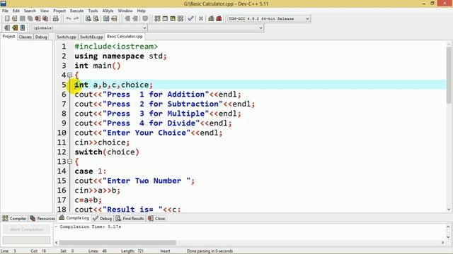Click the Open file toolbar icon
Image resolution: width=453 pixels, height=254 pixels.
click(14, 18)
